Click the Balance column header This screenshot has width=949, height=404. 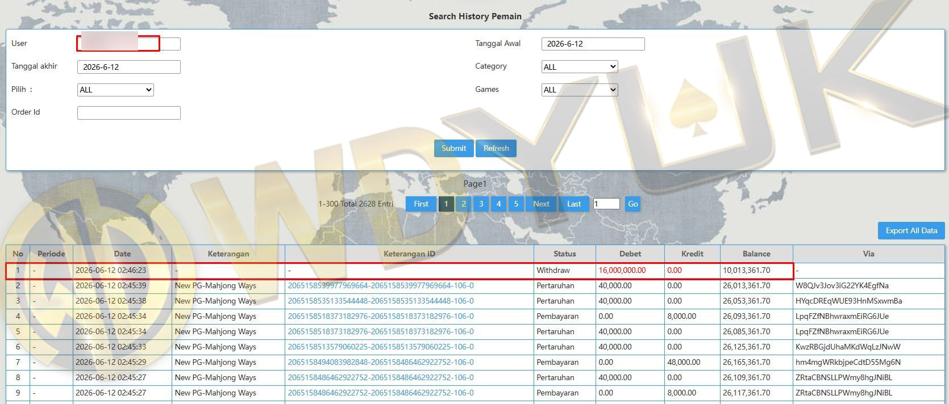coord(756,254)
